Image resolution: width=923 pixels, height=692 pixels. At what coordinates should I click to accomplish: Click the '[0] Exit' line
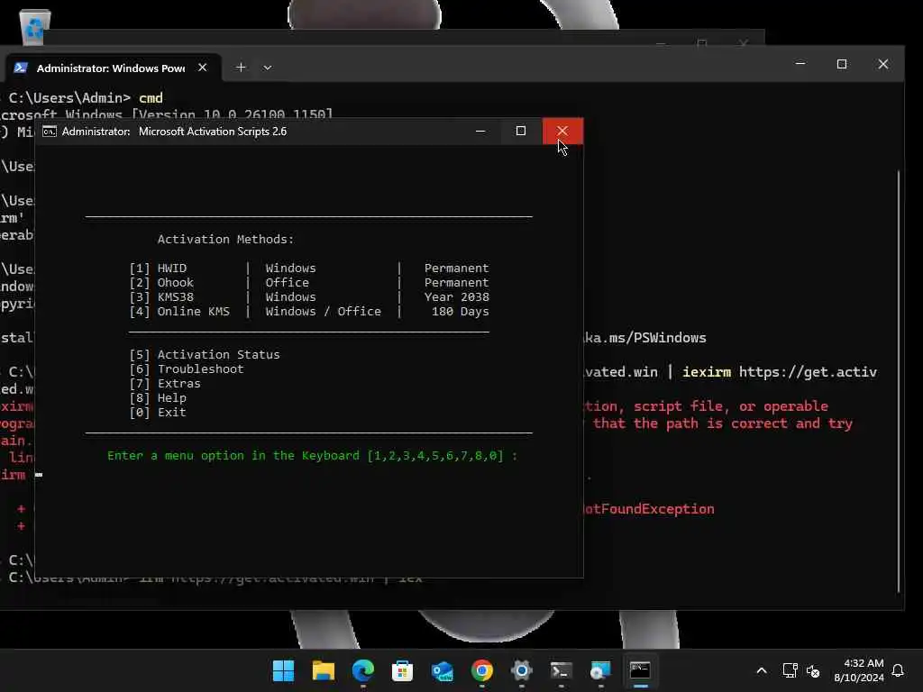click(158, 413)
